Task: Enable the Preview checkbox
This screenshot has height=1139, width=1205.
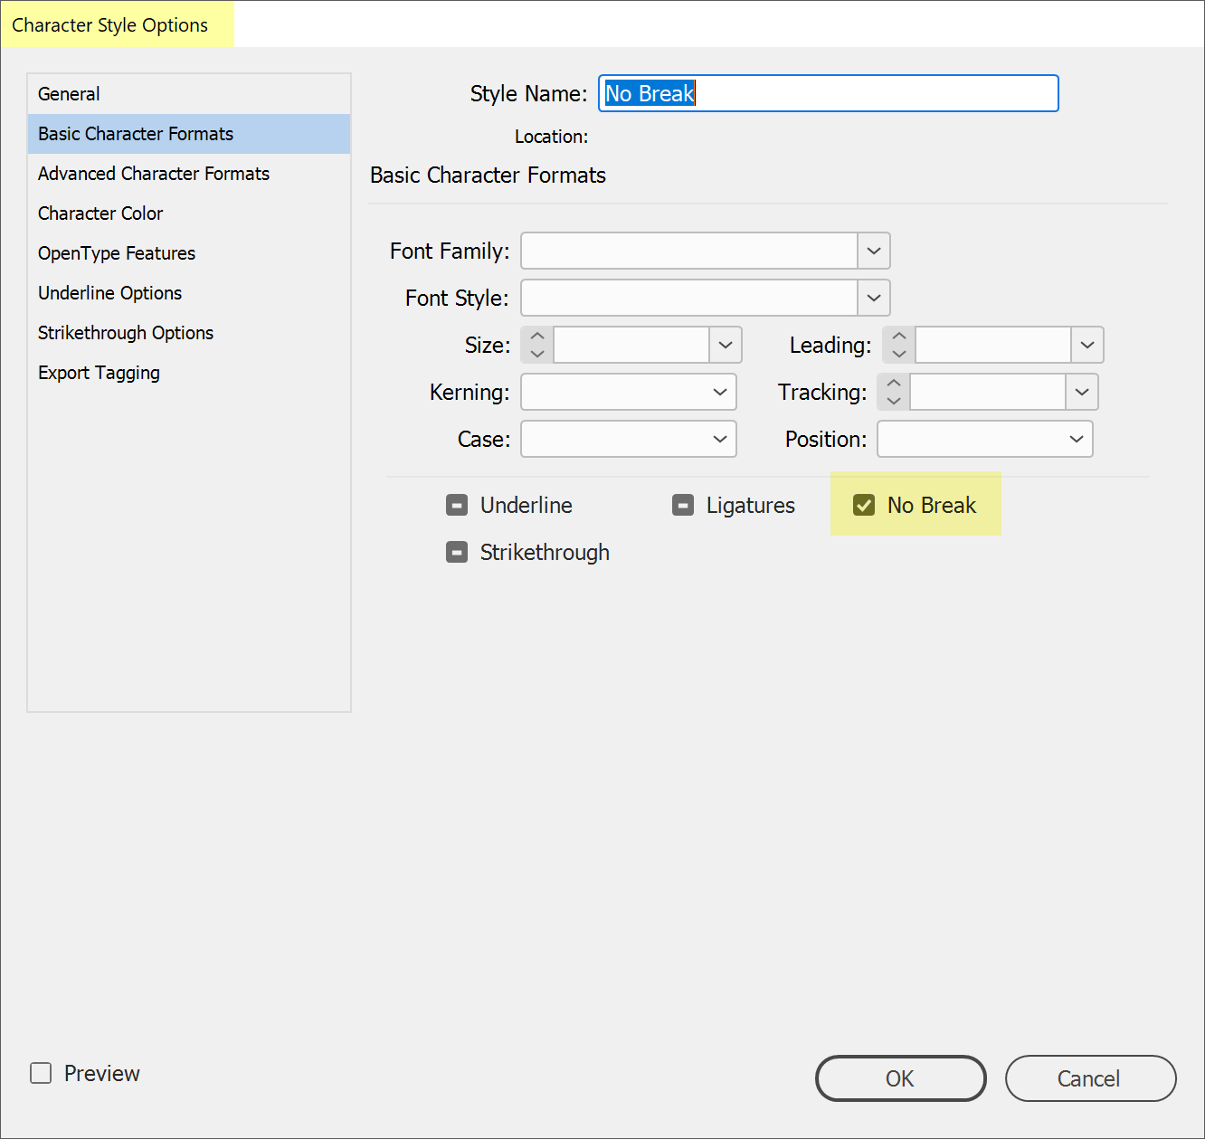Action: [42, 1073]
